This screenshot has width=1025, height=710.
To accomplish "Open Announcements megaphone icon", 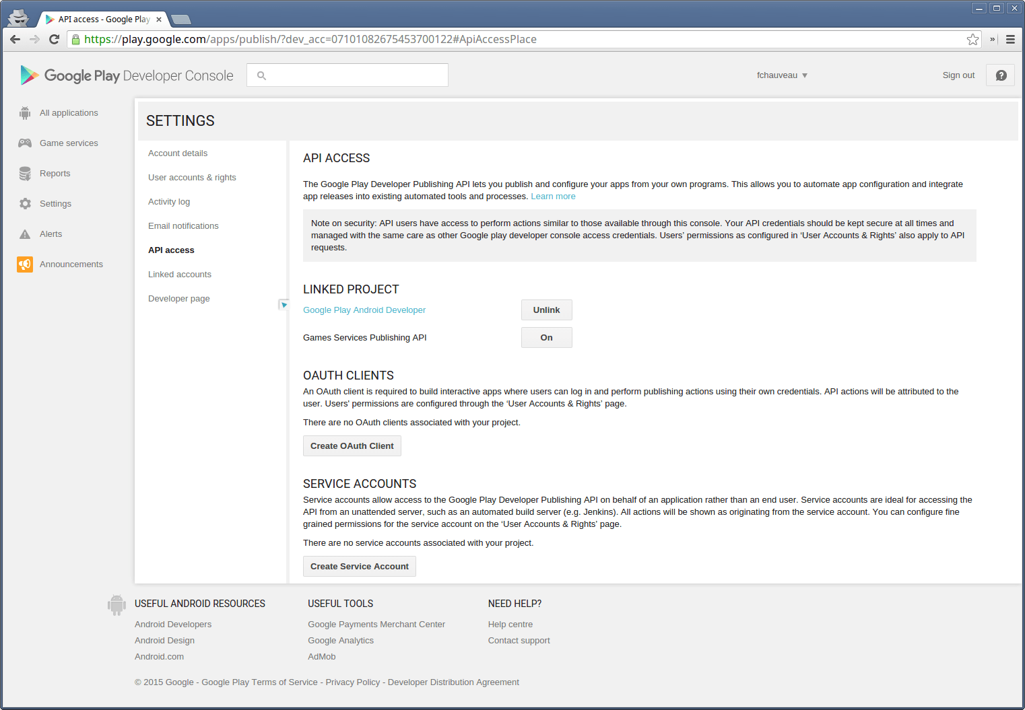I will click(x=25, y=264).
